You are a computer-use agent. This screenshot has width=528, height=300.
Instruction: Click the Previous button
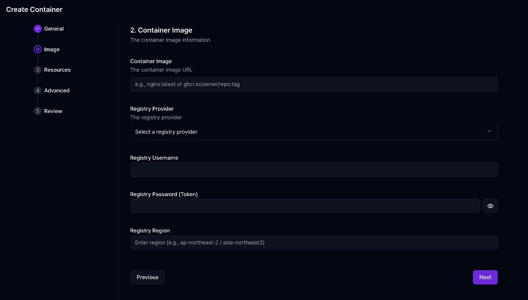pyautogui.click(x=147, y=277)
